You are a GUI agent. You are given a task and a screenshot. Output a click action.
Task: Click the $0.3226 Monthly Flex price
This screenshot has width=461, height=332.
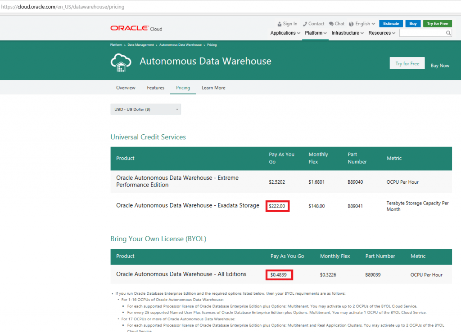(x=328, y=275)
